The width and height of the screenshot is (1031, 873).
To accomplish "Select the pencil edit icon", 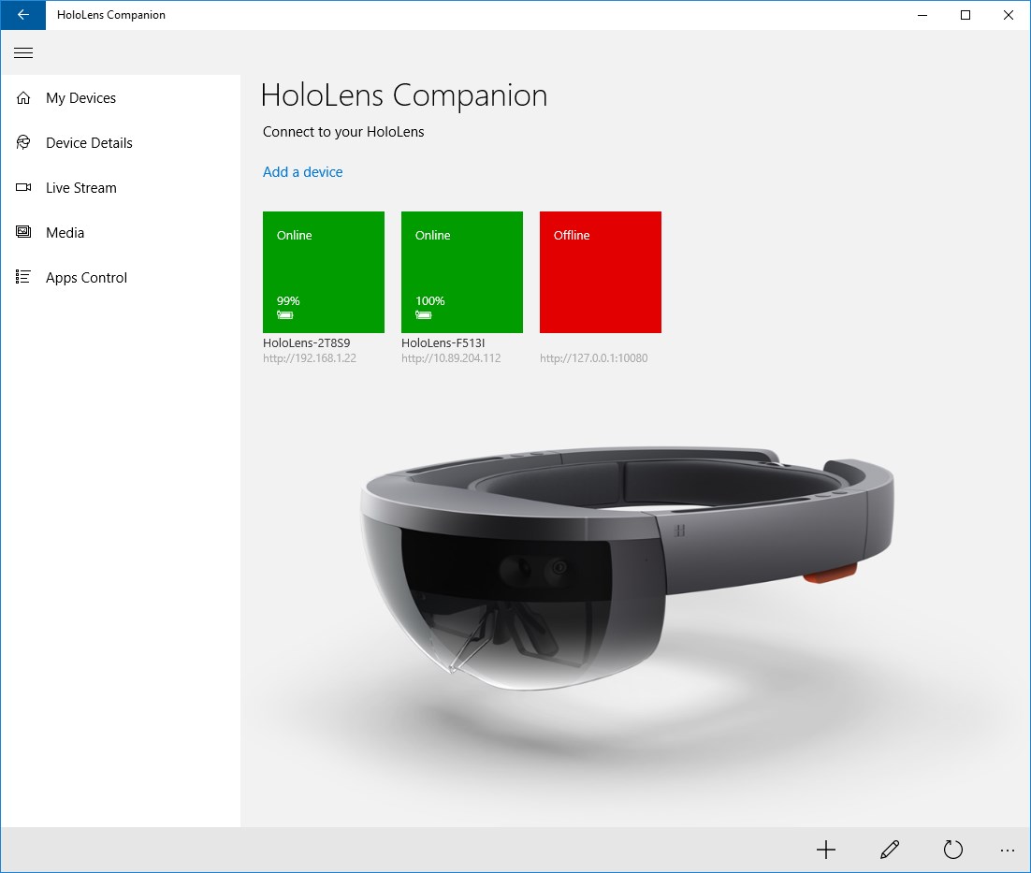I will click(889, 850).
